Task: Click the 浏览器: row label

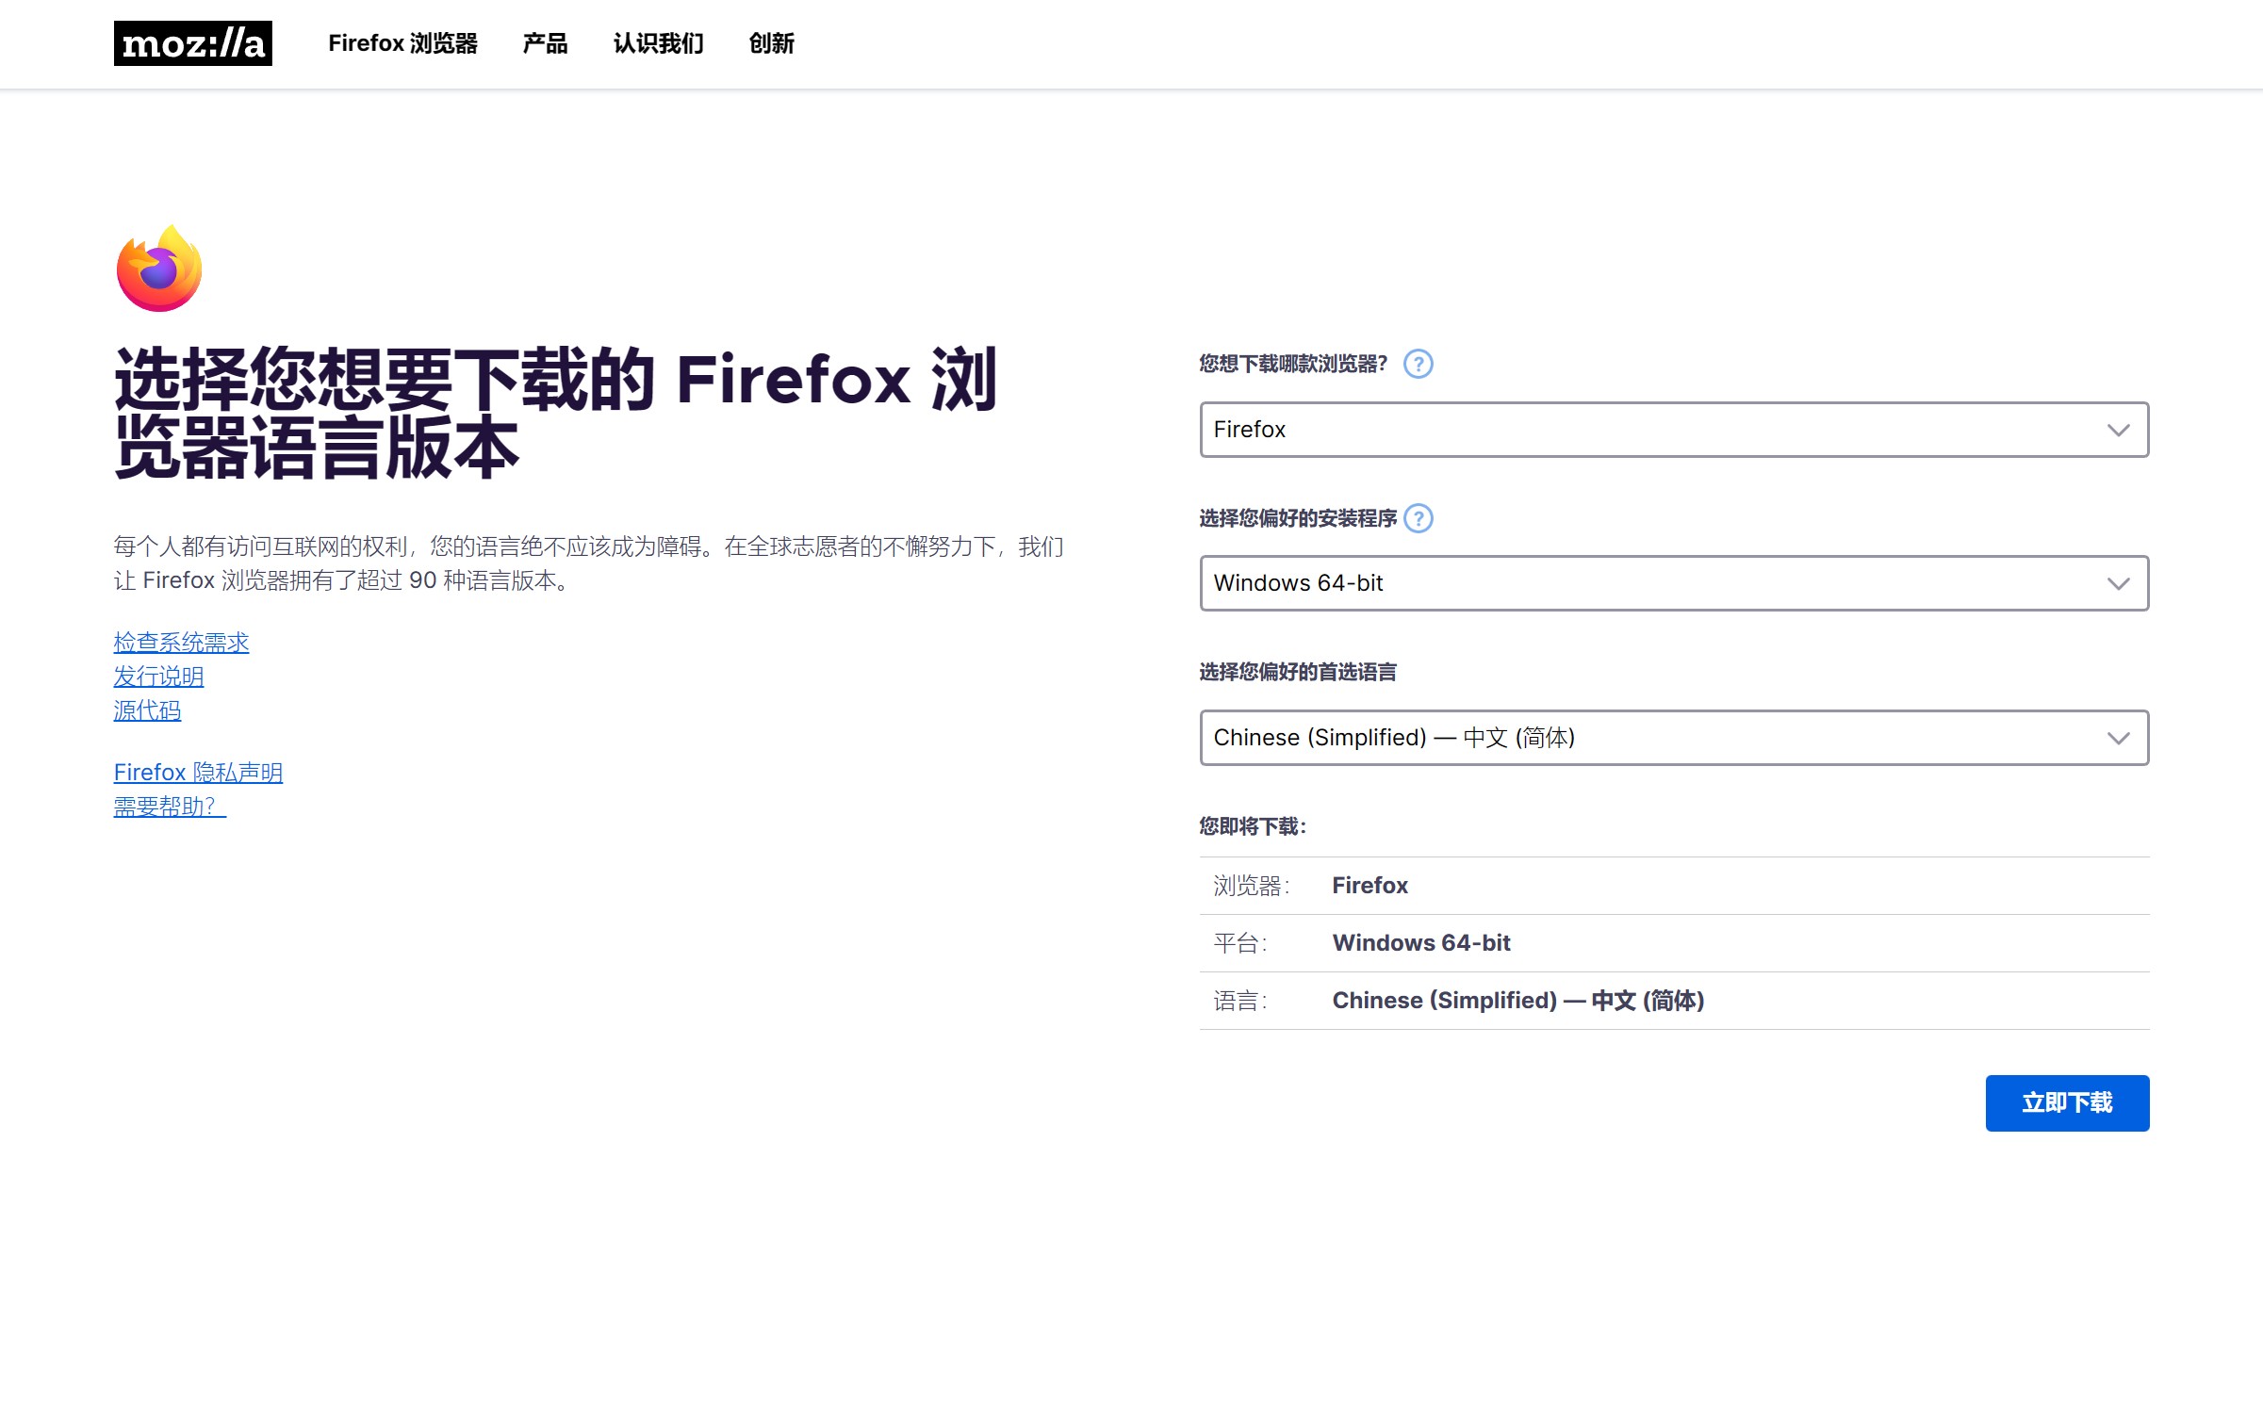Action: [x=1251, y=886]
